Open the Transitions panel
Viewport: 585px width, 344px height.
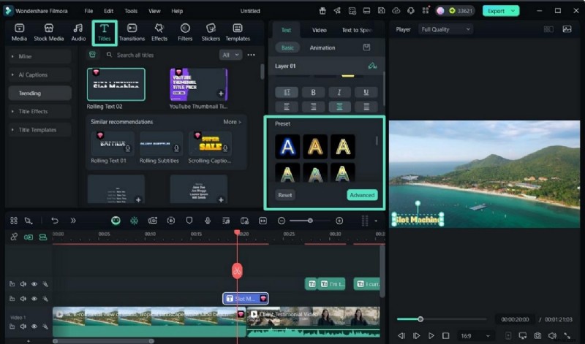132,32
